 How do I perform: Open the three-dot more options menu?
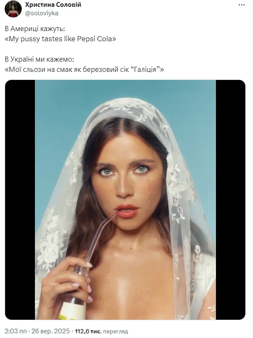coord(241,5)
